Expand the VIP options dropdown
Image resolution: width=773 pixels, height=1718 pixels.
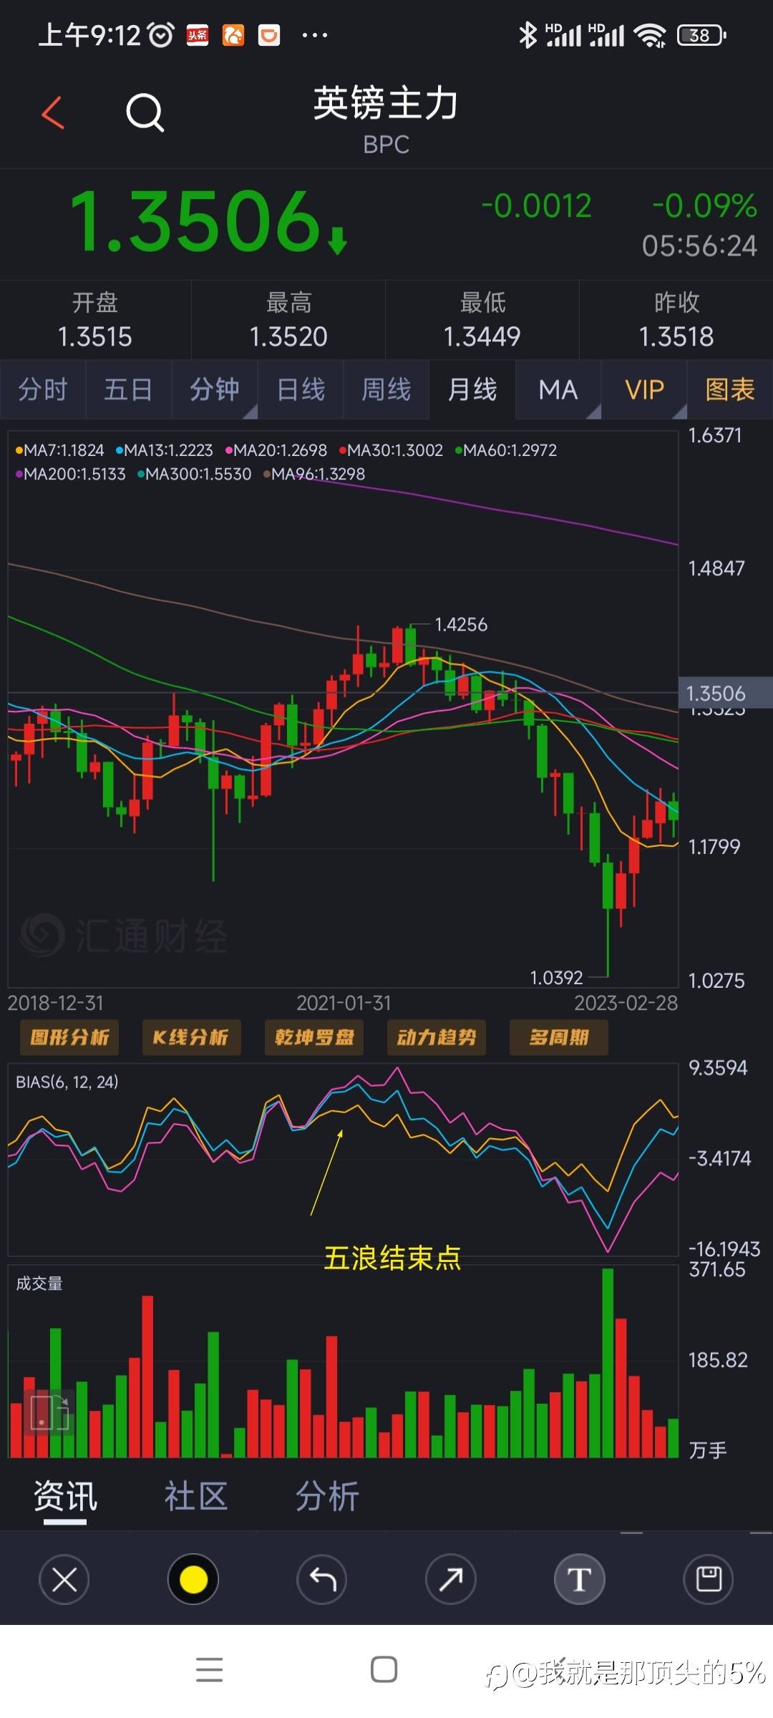click(x=644, y=390)
